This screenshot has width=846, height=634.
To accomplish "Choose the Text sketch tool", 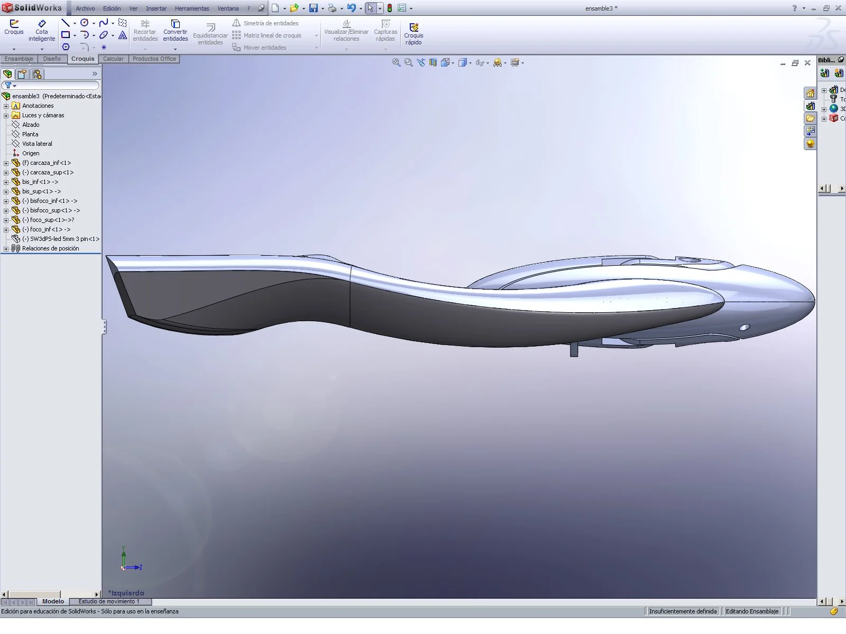I will pos(123,35).
